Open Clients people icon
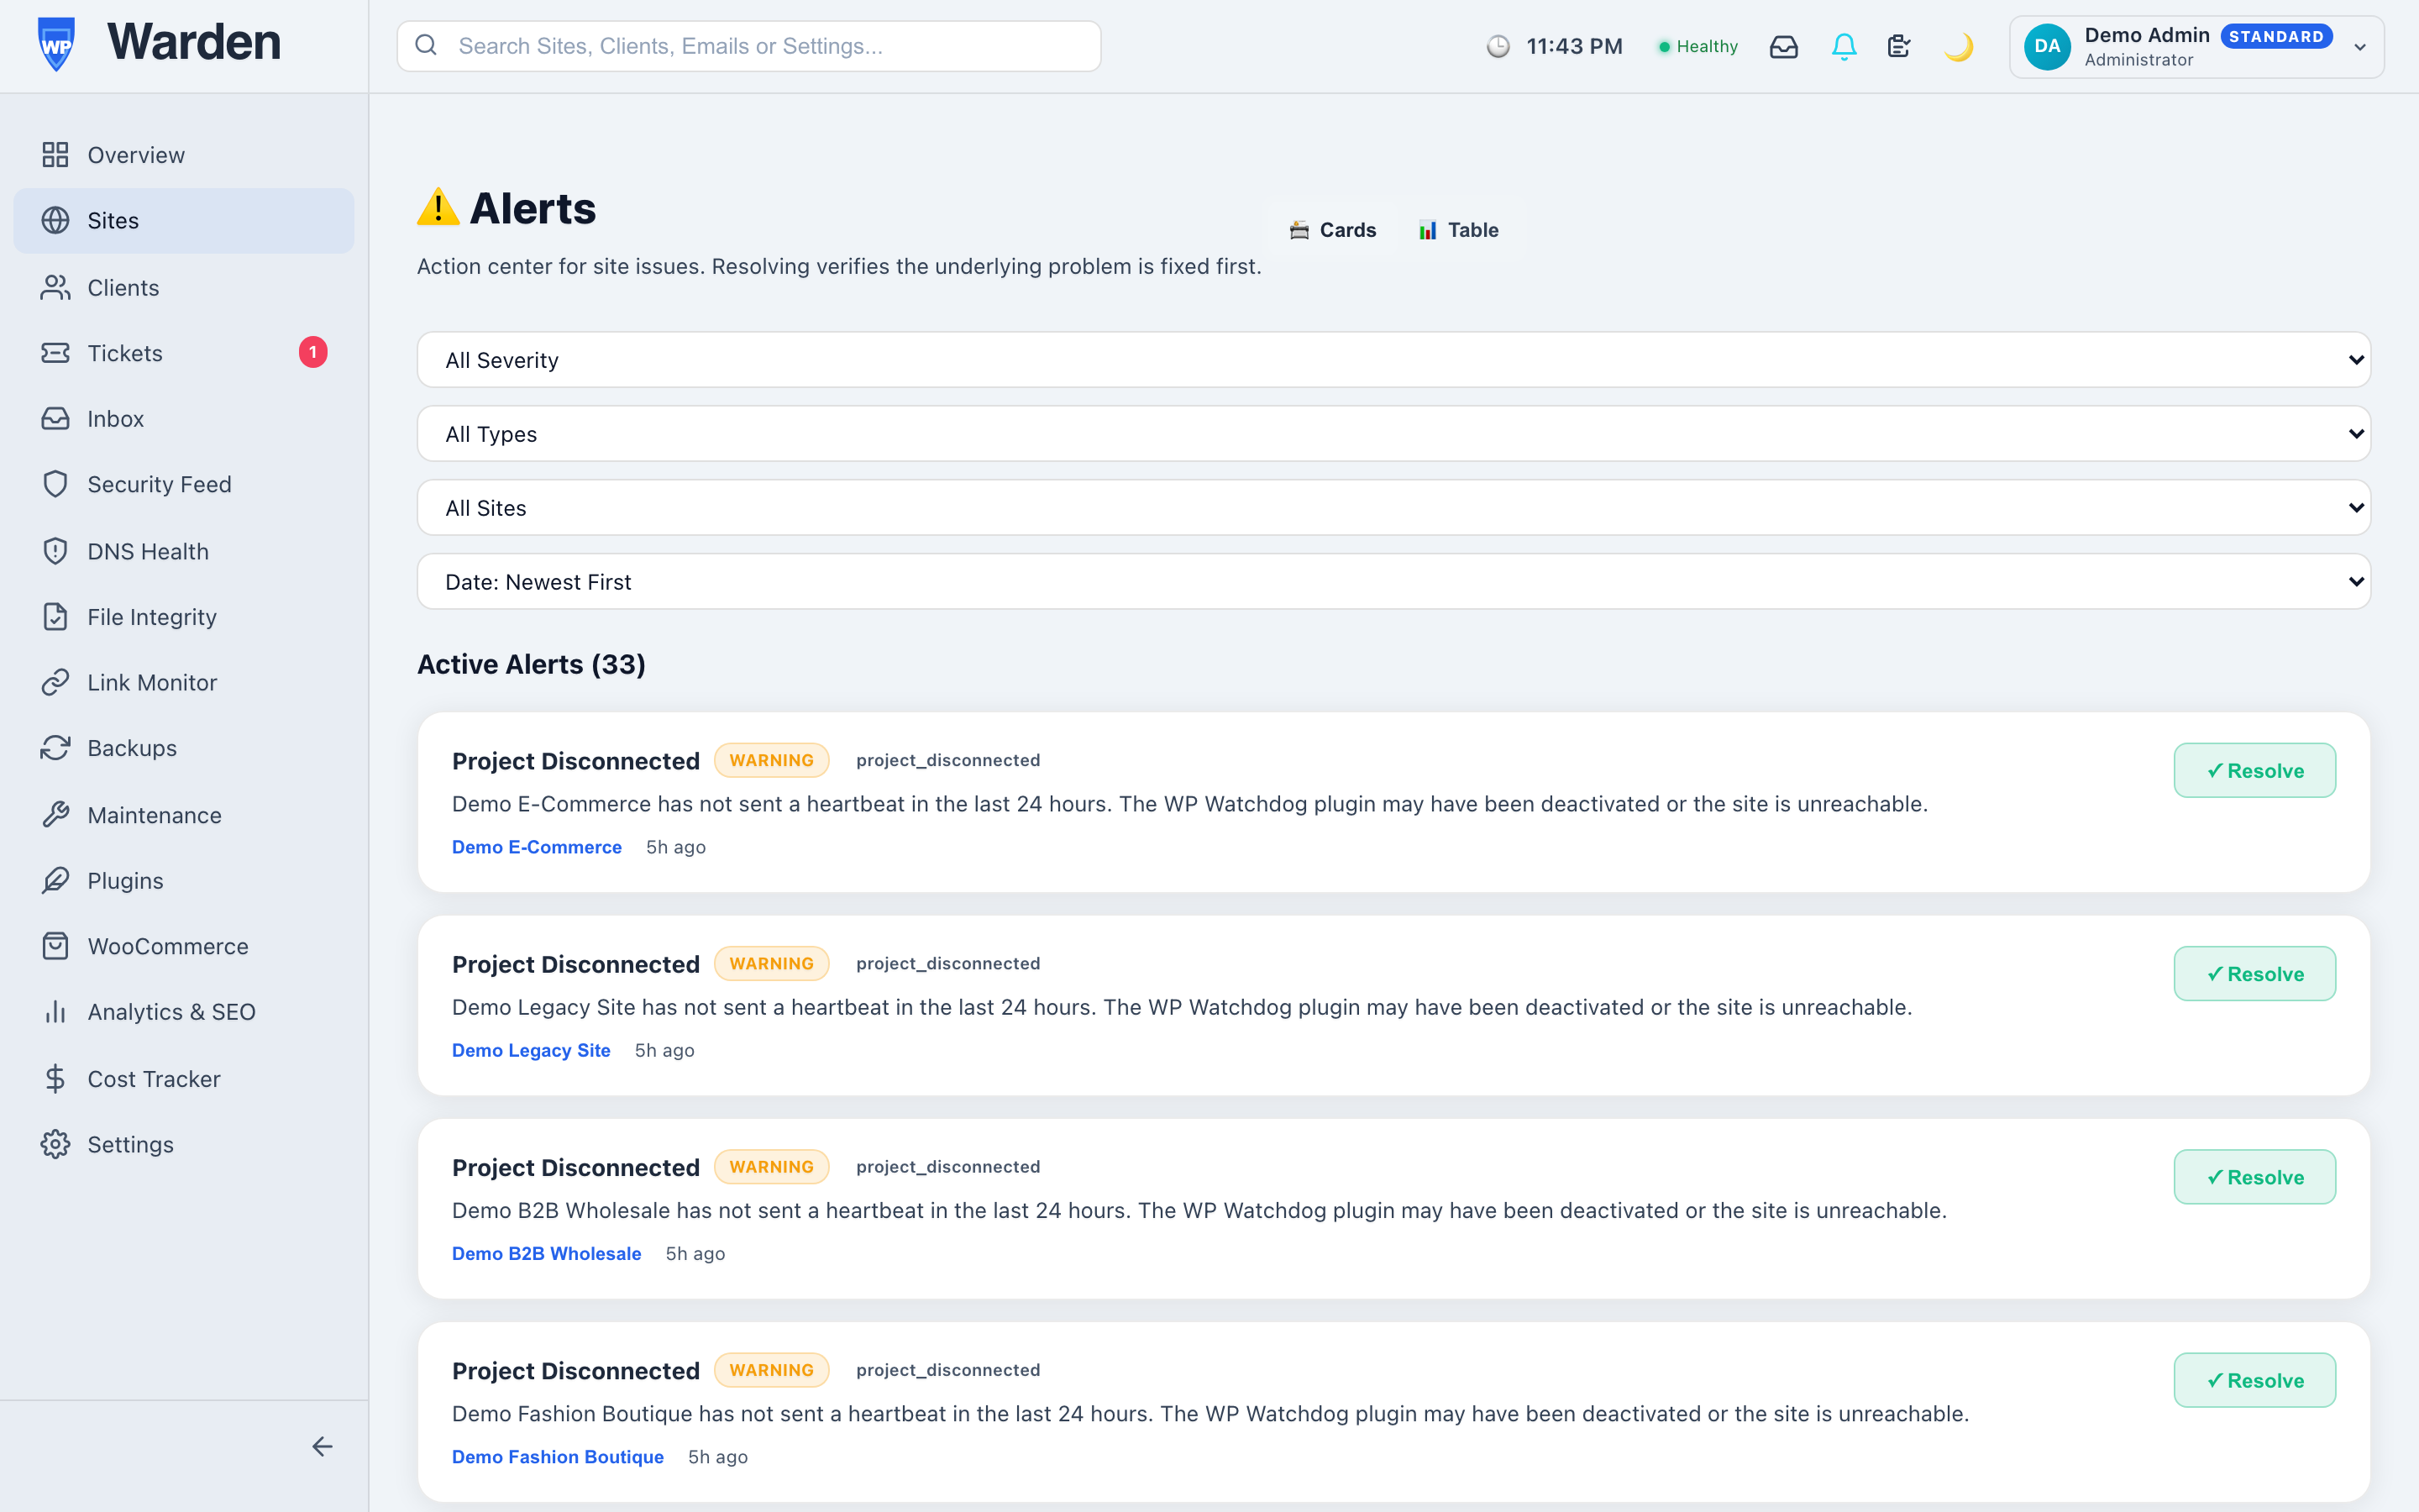The image size is (2419, 1512). (55, 287)
